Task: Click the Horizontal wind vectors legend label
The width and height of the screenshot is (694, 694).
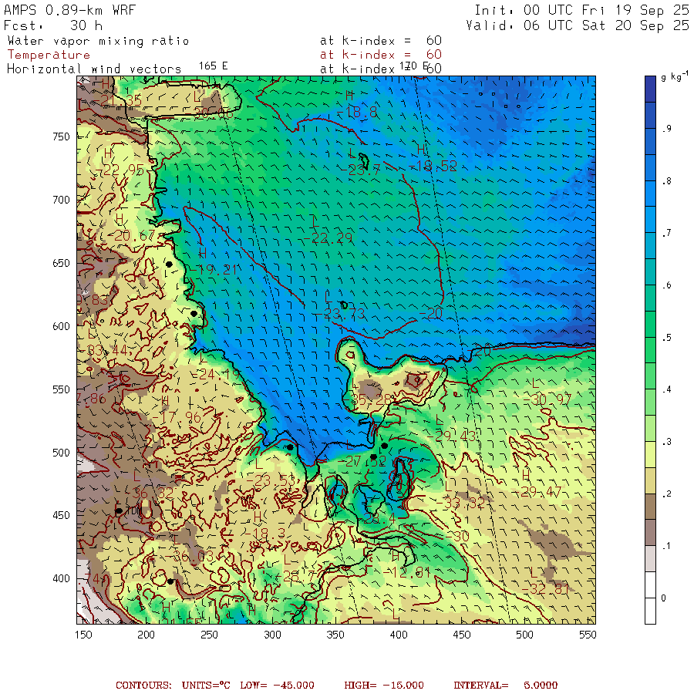Action: click(x=94, y=69)
